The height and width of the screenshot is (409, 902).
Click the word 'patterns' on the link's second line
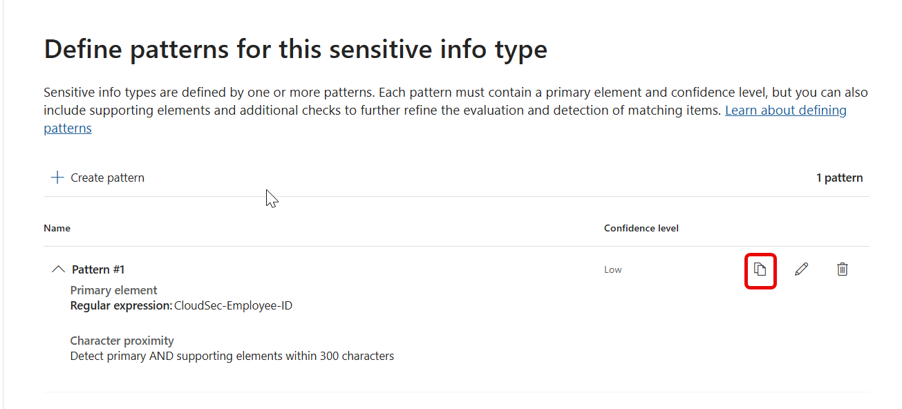pyautogui.click(x=67, y=129)
